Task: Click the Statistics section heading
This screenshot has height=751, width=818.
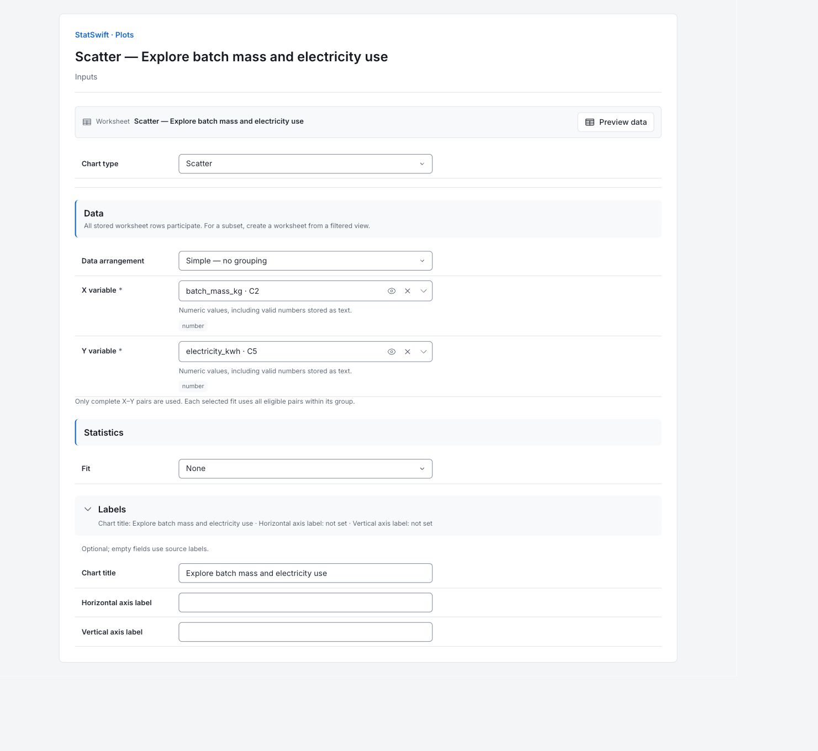Action: (104, 432)
